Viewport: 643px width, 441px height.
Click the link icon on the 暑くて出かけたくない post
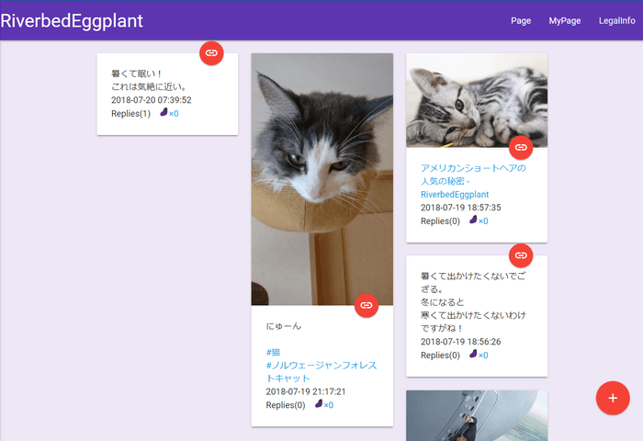coord(521,255)
